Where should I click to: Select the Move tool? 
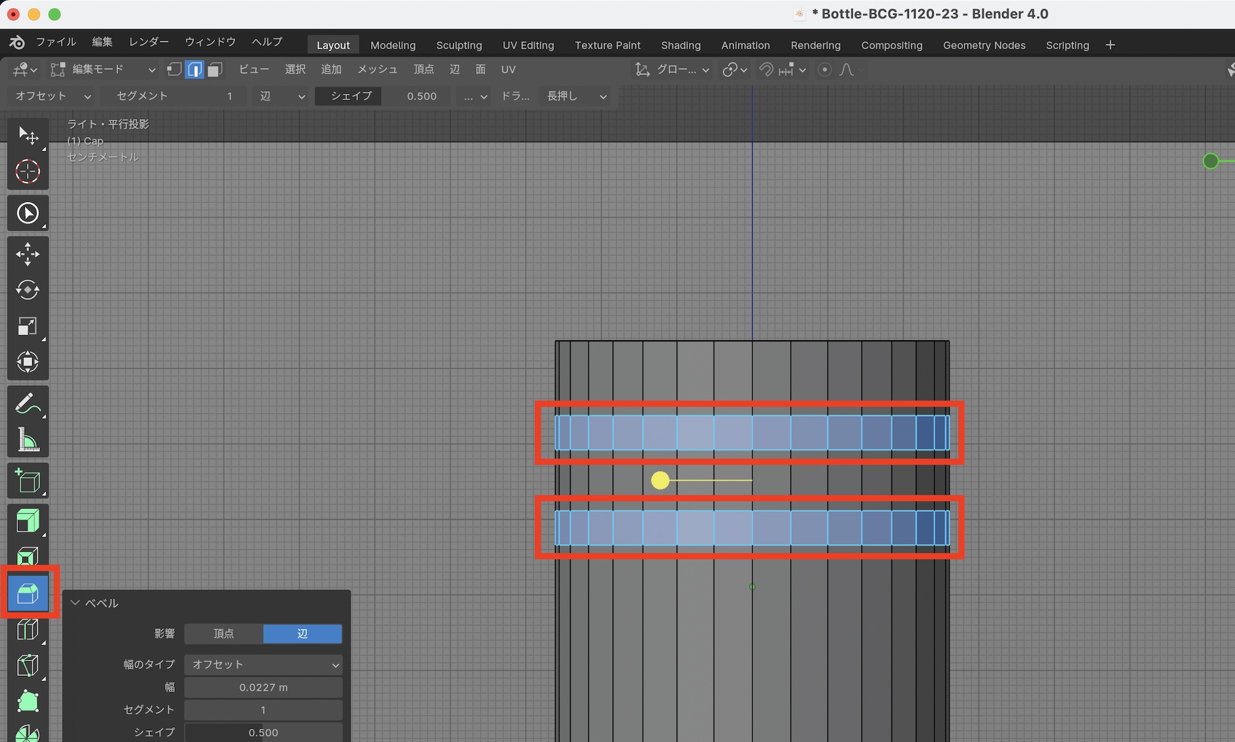tap(28, 254)
